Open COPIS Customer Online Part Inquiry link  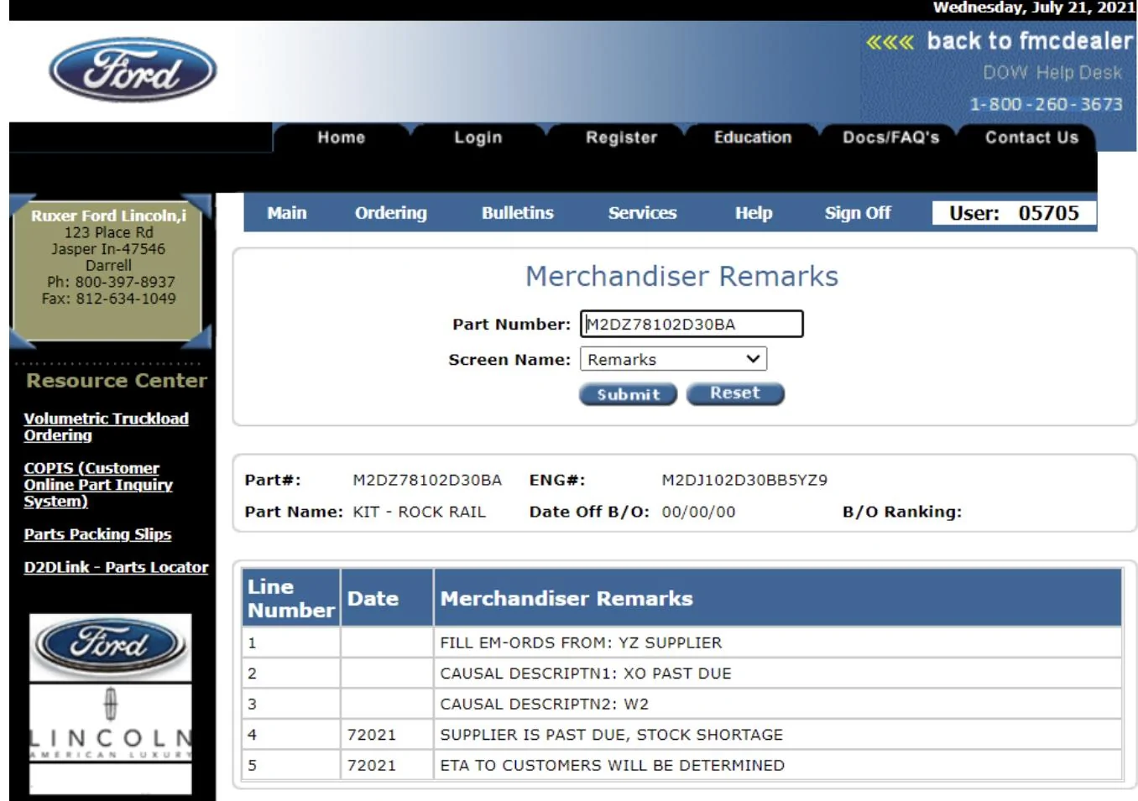[98, 485]
